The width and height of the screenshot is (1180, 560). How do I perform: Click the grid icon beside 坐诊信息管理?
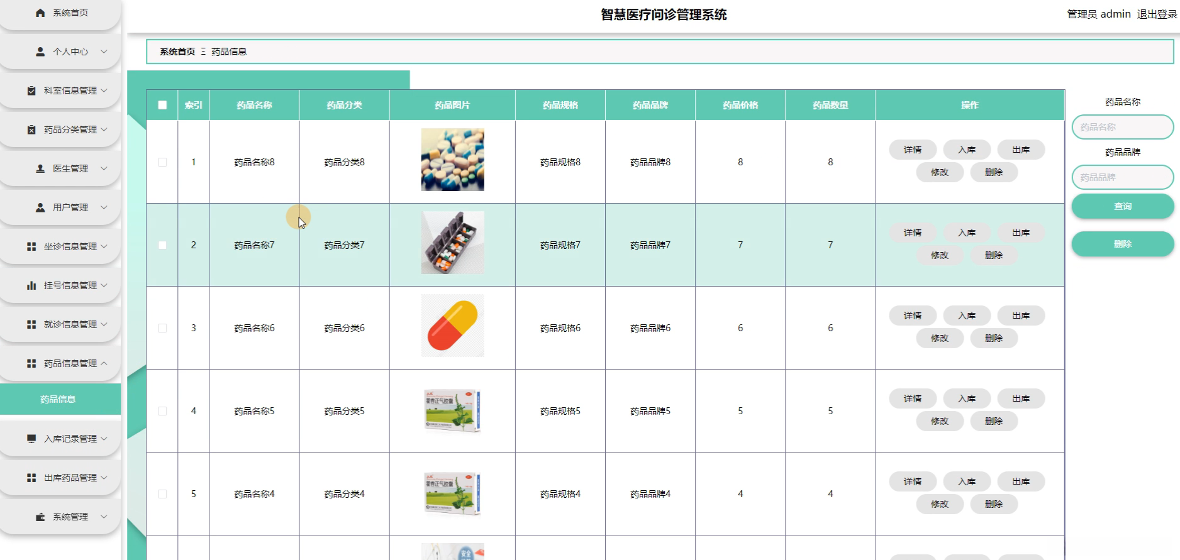click(x=31, y=246)
